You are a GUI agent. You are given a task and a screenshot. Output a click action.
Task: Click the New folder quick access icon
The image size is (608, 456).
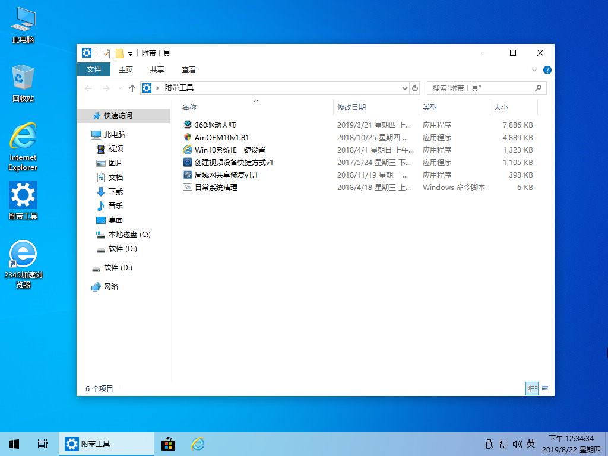coord(119,53)
